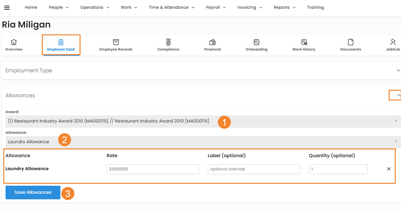Image resolution: width=401 pixels, height=210 pixels.
Task: Open the Overview house icon tab
Action: click(14, 42)
